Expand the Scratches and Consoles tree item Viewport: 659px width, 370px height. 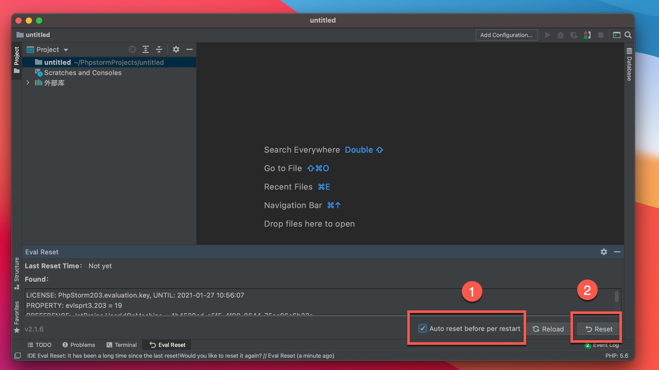[x=28, y=72]
